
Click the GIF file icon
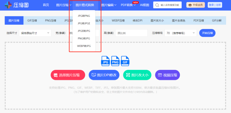click(125, 61)
